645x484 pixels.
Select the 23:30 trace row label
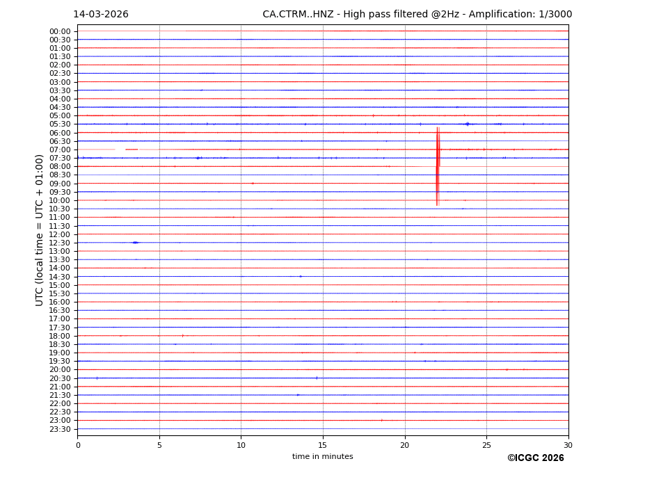coord(60,429)
